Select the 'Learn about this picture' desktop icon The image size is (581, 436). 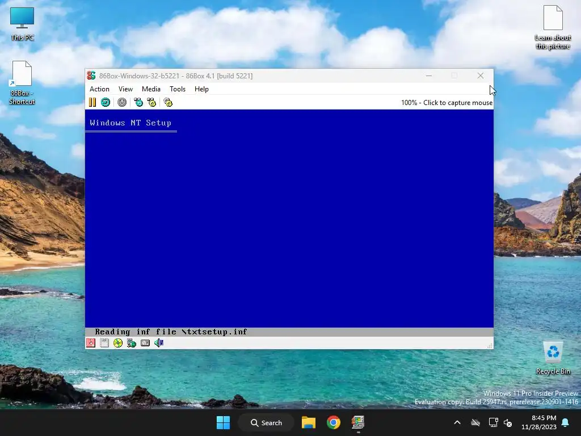point(553,28)
